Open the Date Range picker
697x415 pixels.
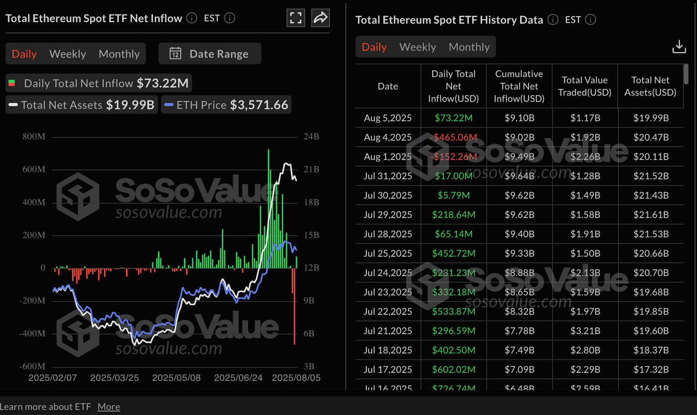pos(210,54)
